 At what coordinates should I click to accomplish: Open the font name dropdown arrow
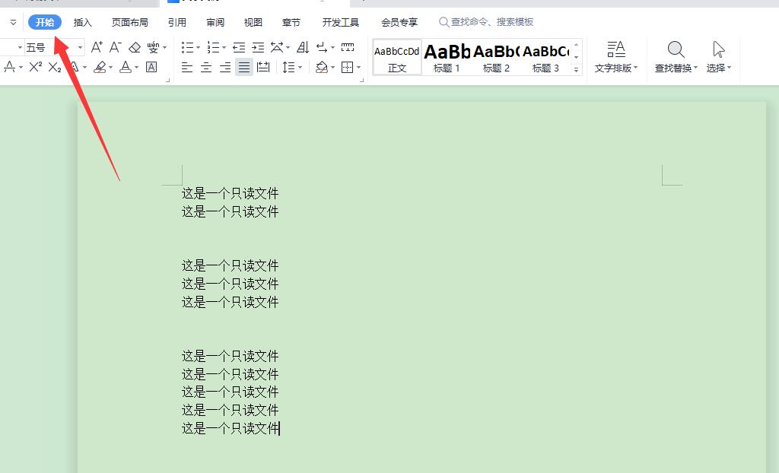coord(21,47)
